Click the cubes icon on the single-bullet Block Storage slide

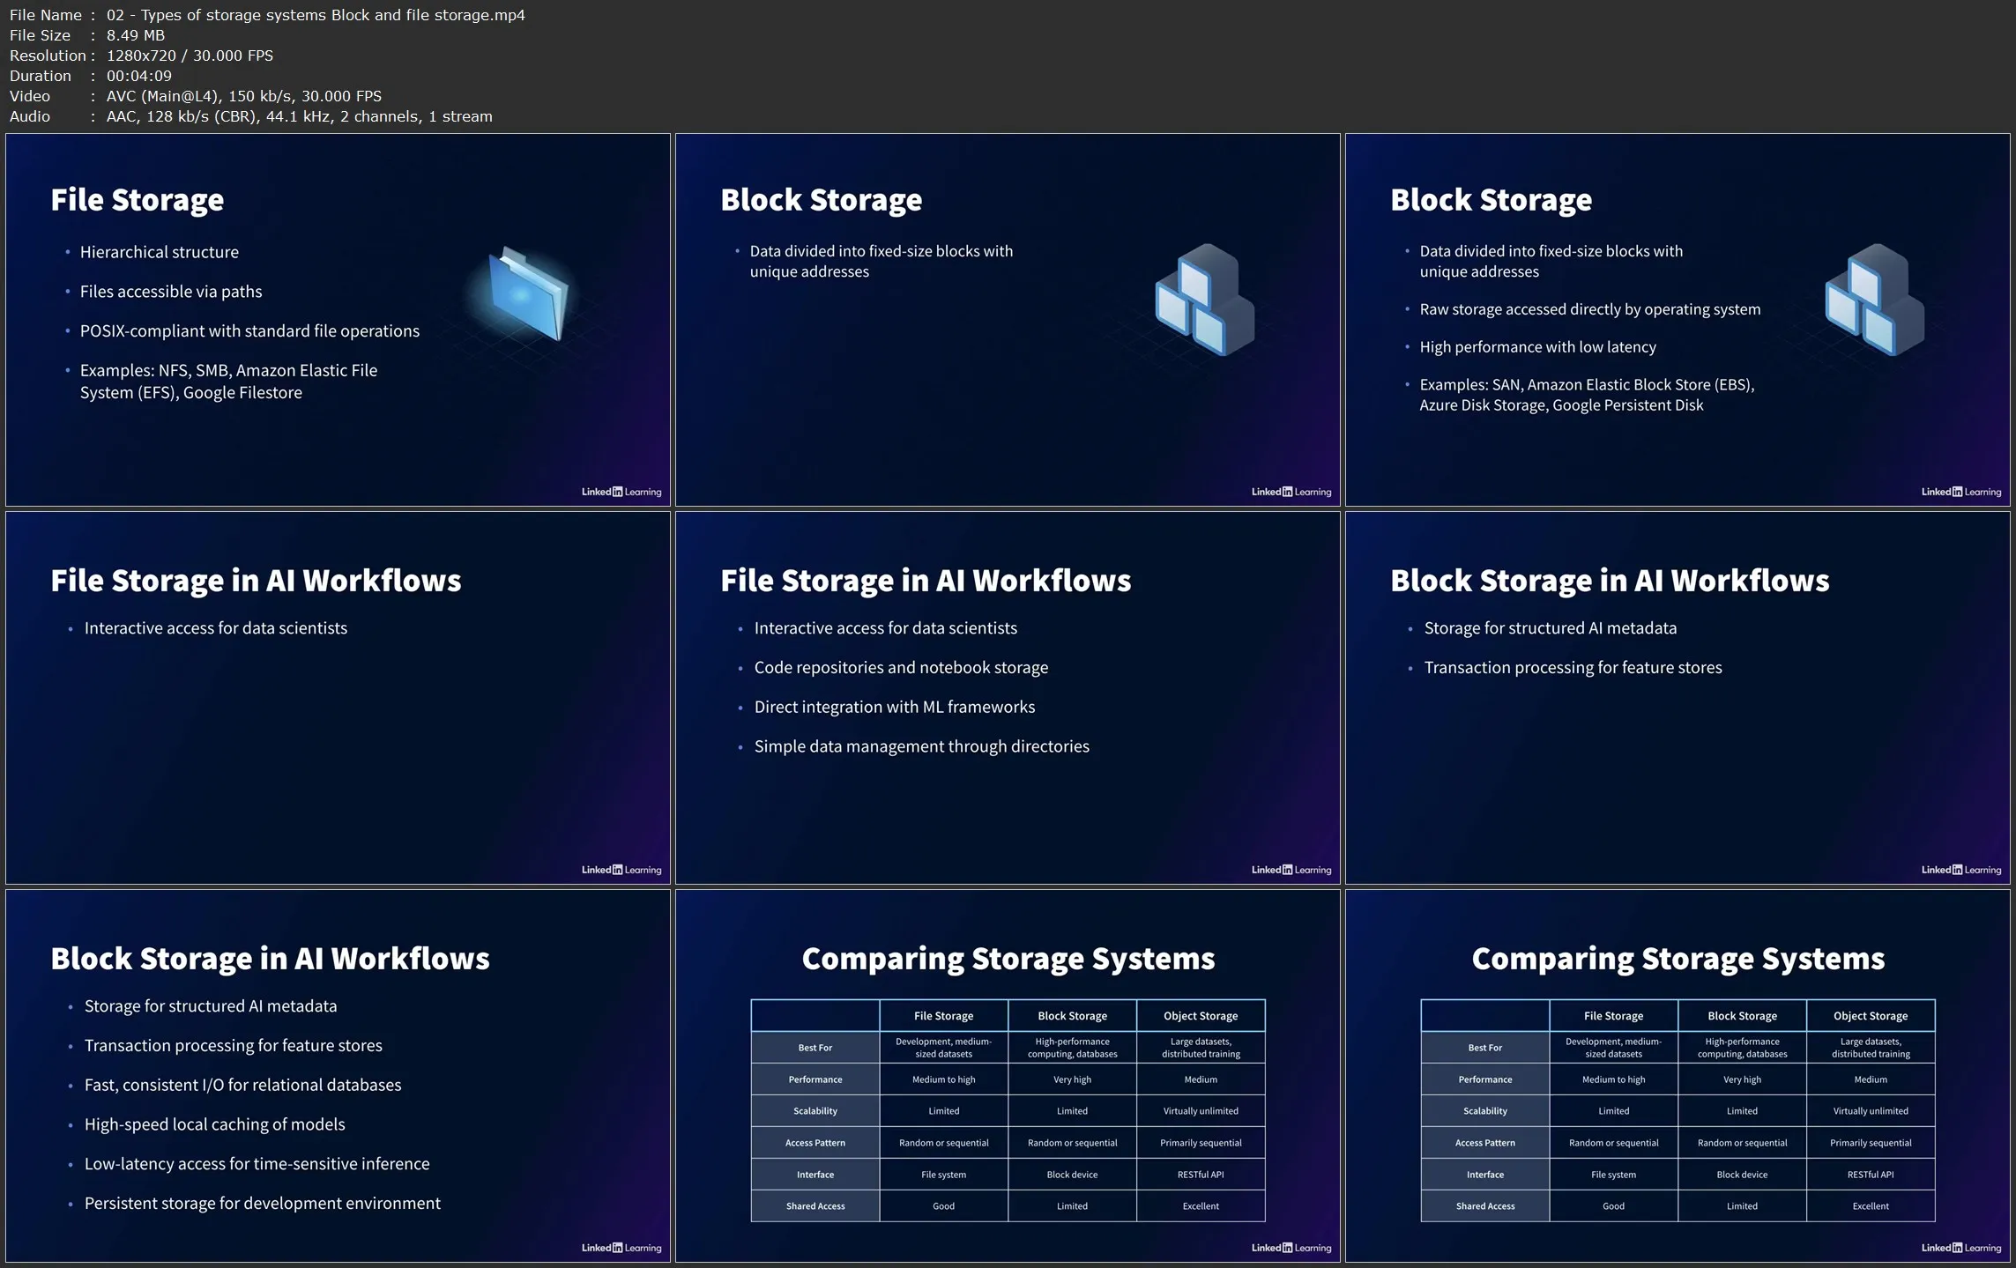1204,300
